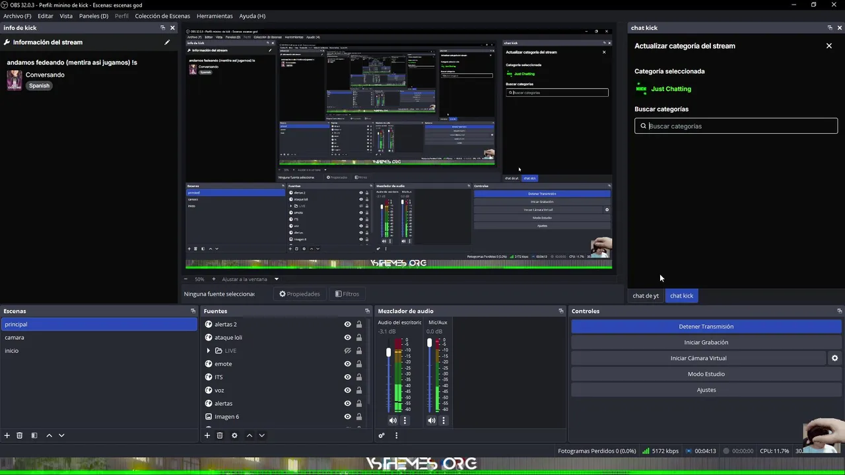
Task: Open the Herramientas menu
Action: (215, 16)
